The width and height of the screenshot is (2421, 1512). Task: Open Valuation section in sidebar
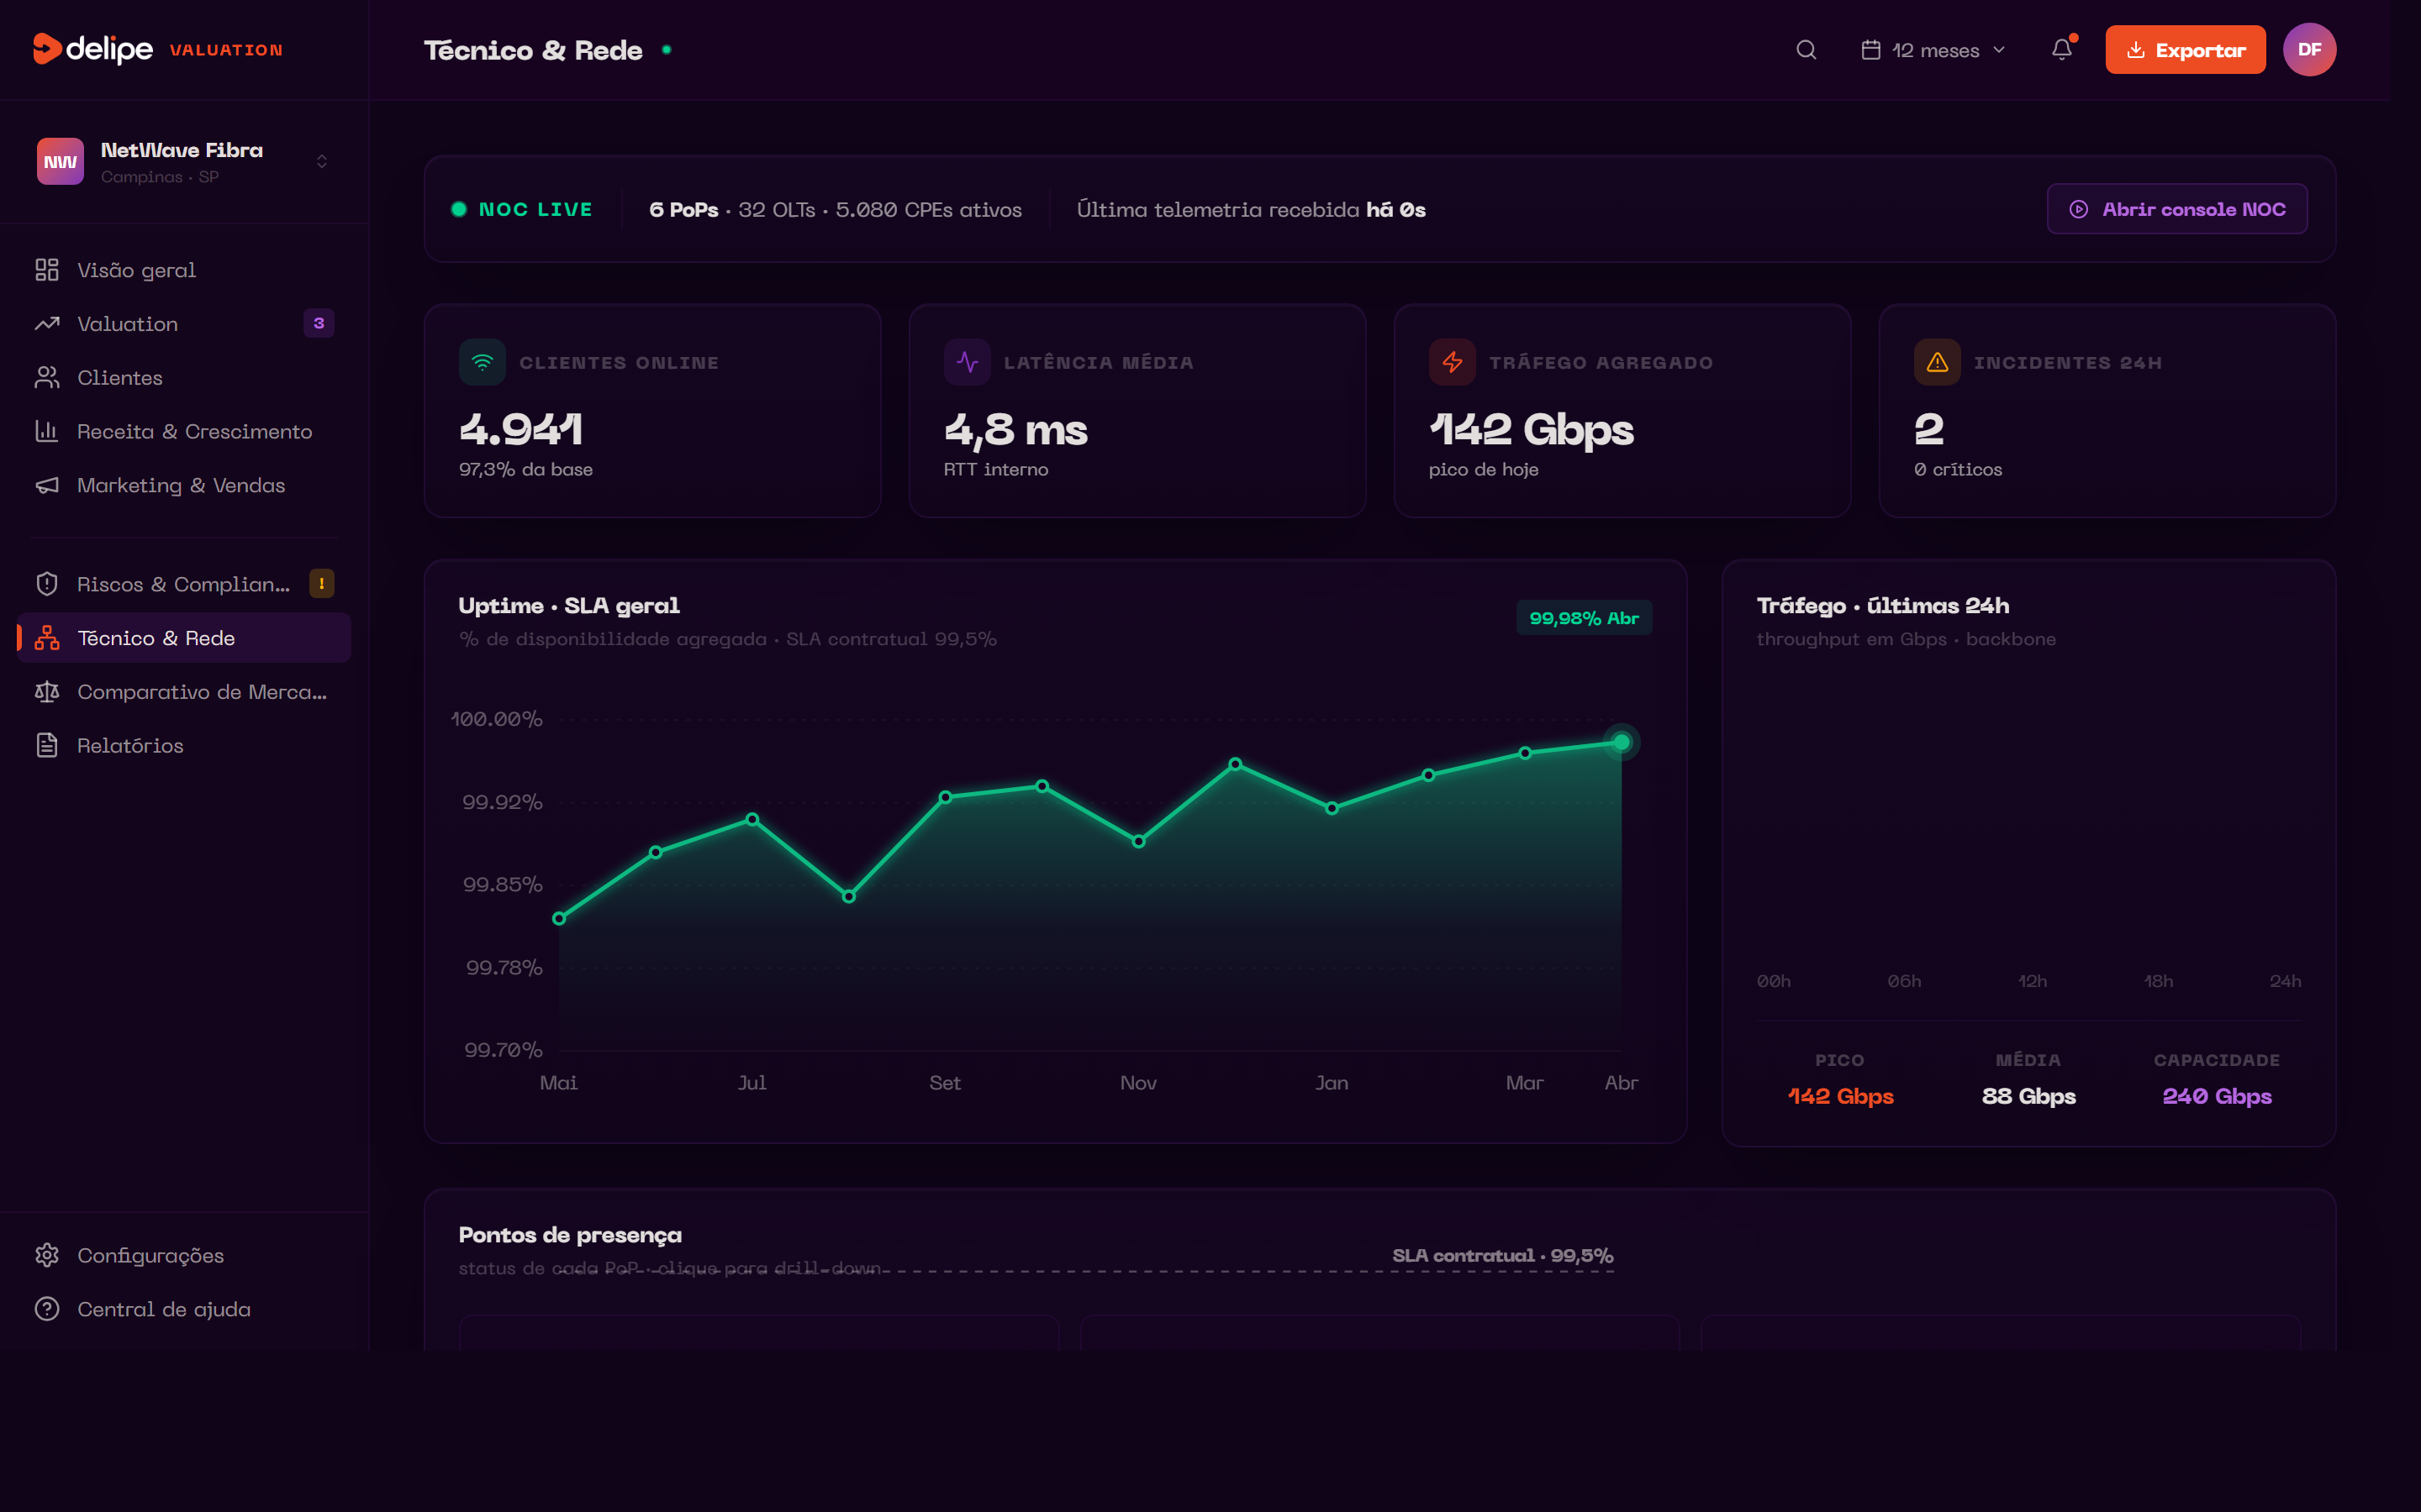[x=127, y=324]
